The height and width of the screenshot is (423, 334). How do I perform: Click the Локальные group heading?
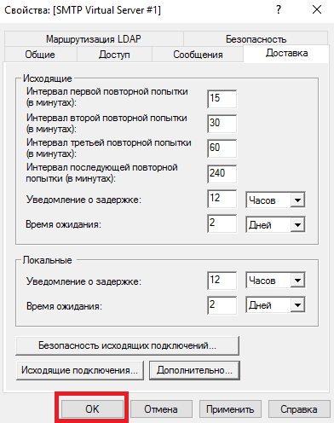point(48,260)
